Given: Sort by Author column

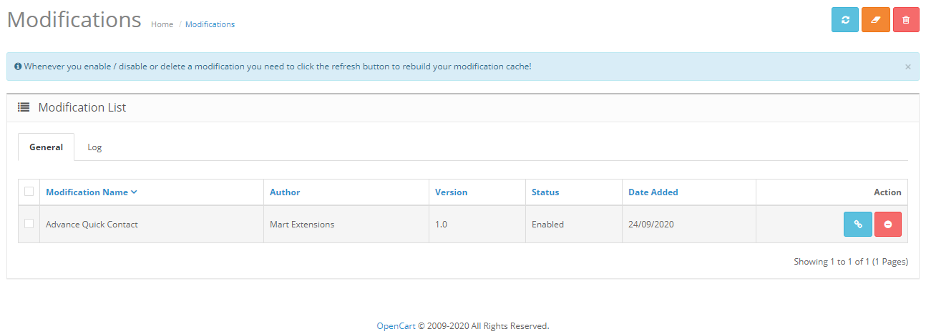Looking at the screenshot, I should 285,192.
